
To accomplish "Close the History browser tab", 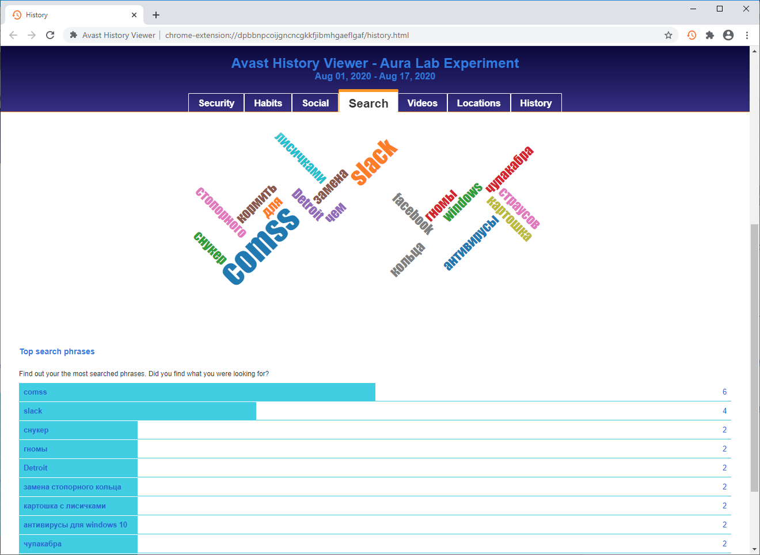I will tap(134, 15).
